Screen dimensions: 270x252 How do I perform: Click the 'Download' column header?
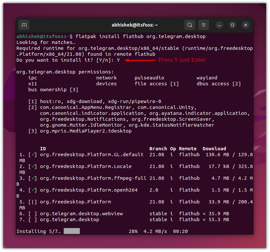coord(214,149)
